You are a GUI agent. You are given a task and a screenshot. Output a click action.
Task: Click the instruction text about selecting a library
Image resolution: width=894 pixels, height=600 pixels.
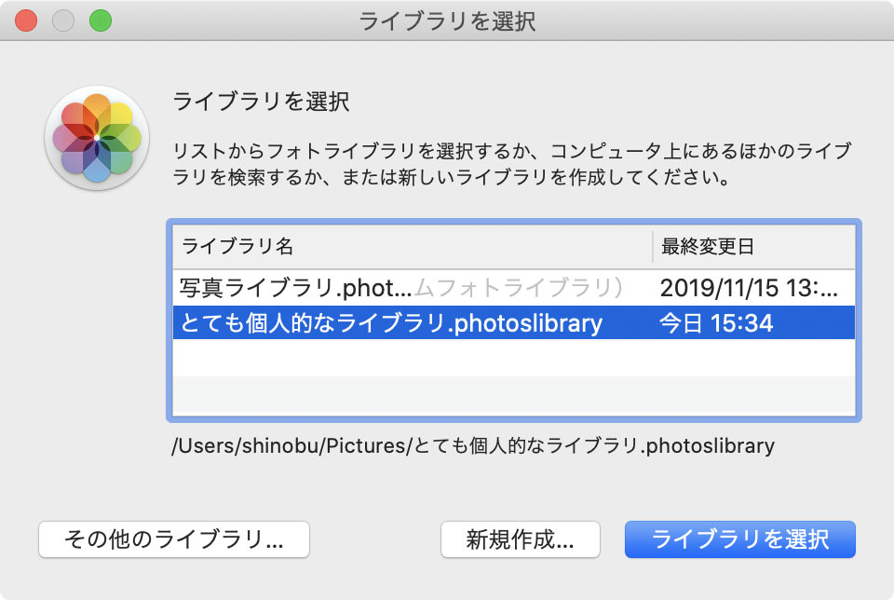pyautogui.click(x=512, y=164)
